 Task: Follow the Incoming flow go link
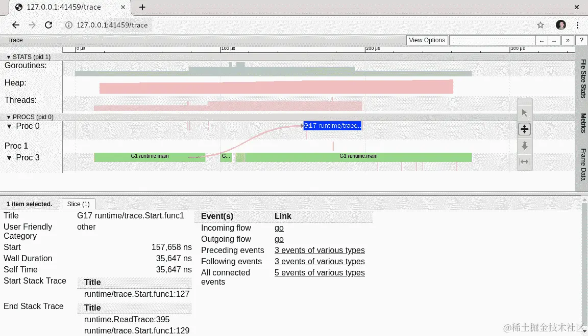click(279, 228)
